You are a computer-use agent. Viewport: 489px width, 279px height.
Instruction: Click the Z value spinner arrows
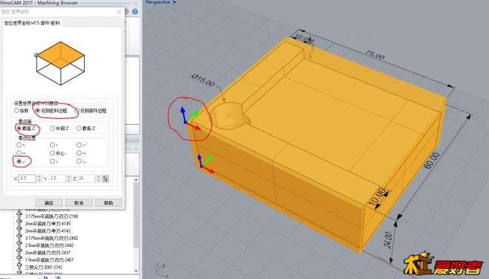[98, 178]
